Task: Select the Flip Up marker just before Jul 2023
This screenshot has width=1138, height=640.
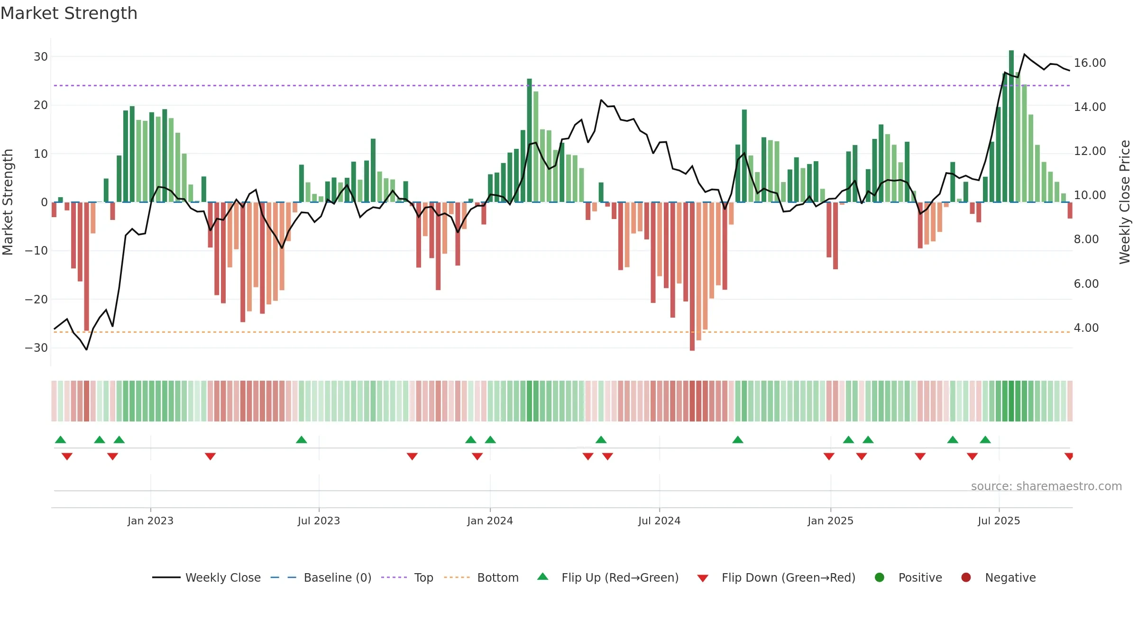Action: [302, 439]
